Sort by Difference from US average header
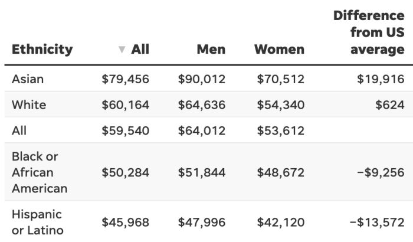The image size is (413, 242). click(369, 32)
